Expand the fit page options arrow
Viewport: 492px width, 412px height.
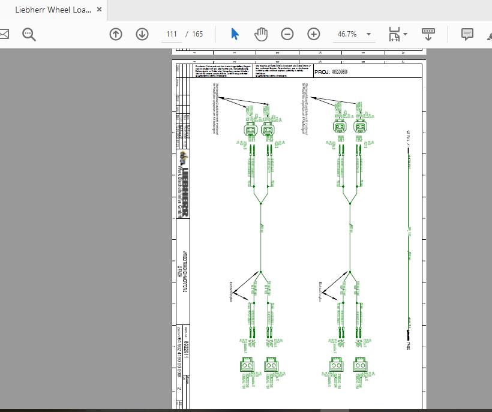[x=406, y=34]
